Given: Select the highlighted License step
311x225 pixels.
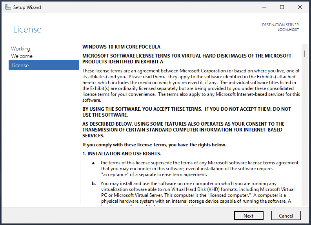Looking at the screenshot, I should [x=44, y=65].
